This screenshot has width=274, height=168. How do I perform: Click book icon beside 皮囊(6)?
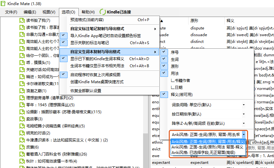[x=22, y=147]
